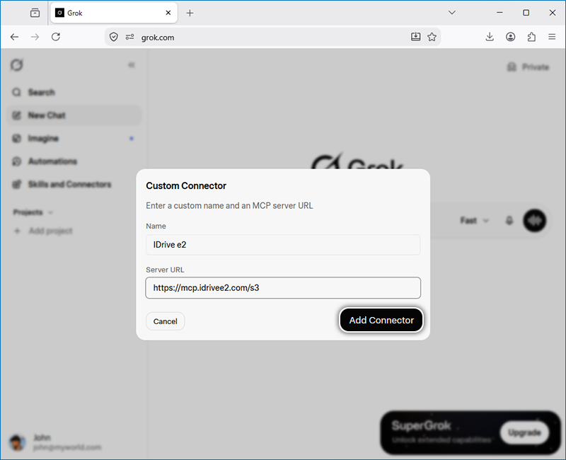
Task: Reload the page with the refresh icon
Action: 56,37
